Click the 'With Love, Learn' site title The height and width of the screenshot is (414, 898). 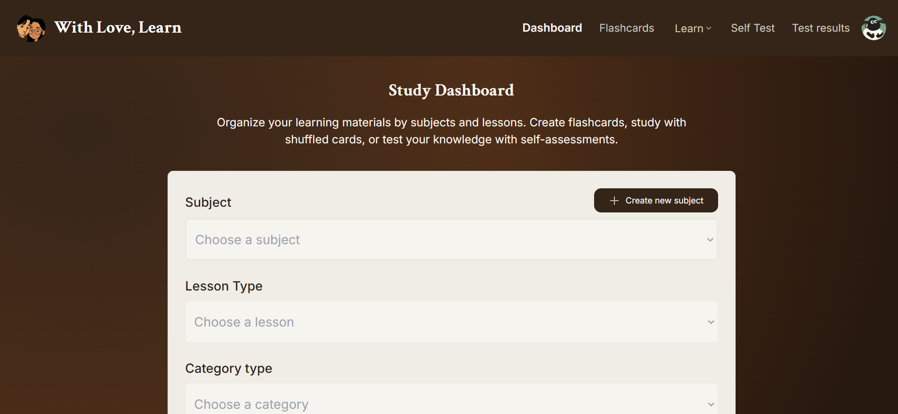coord(118,27)
